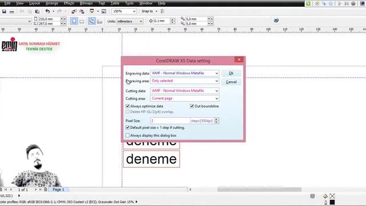The image size is (366, 206).
Task: Click the horizontal scrollbar thumb
Action: [259, 189]
